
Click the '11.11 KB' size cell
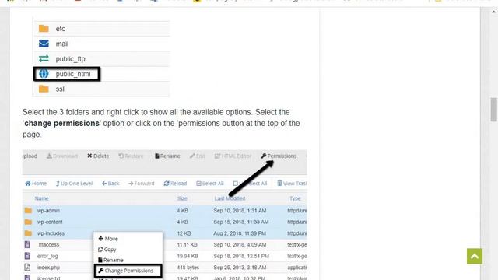click(187, 244)
